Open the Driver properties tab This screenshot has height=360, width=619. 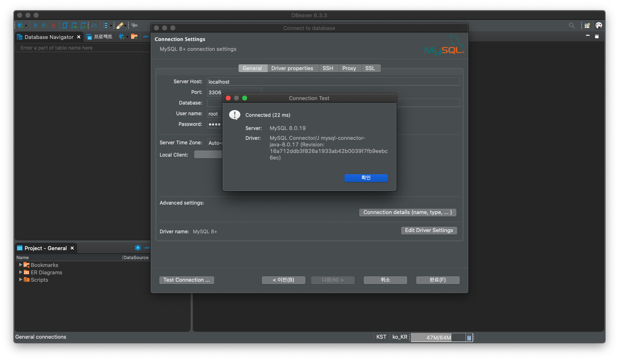292,68
